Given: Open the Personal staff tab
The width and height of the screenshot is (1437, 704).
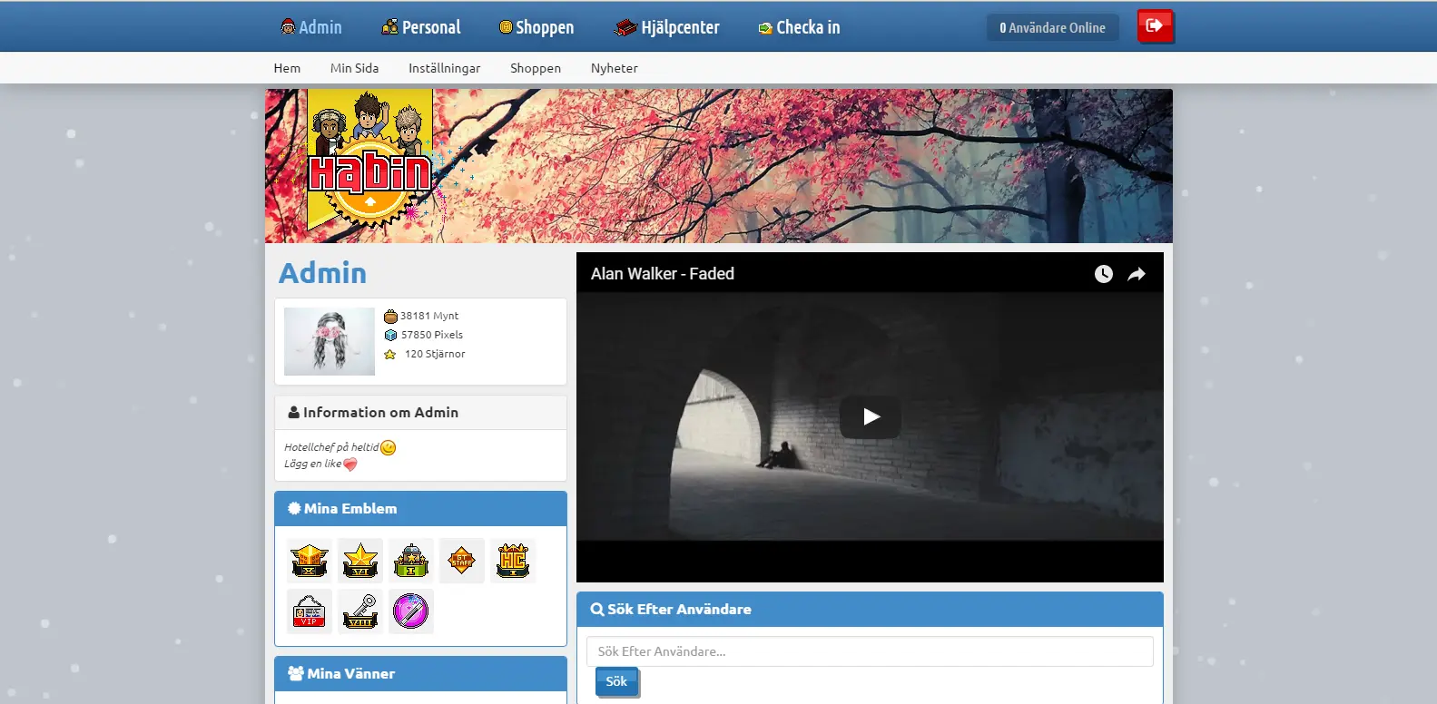Looking at the screenshot, I should tap(421, 27).
